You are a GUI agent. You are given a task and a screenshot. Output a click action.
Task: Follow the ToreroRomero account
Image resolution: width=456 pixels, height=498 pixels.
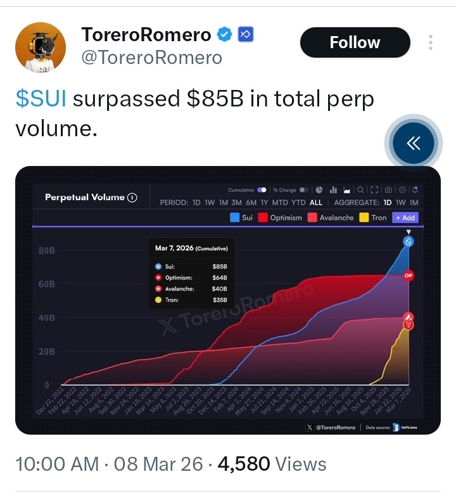pyautogui.click(x=355, y=42)
